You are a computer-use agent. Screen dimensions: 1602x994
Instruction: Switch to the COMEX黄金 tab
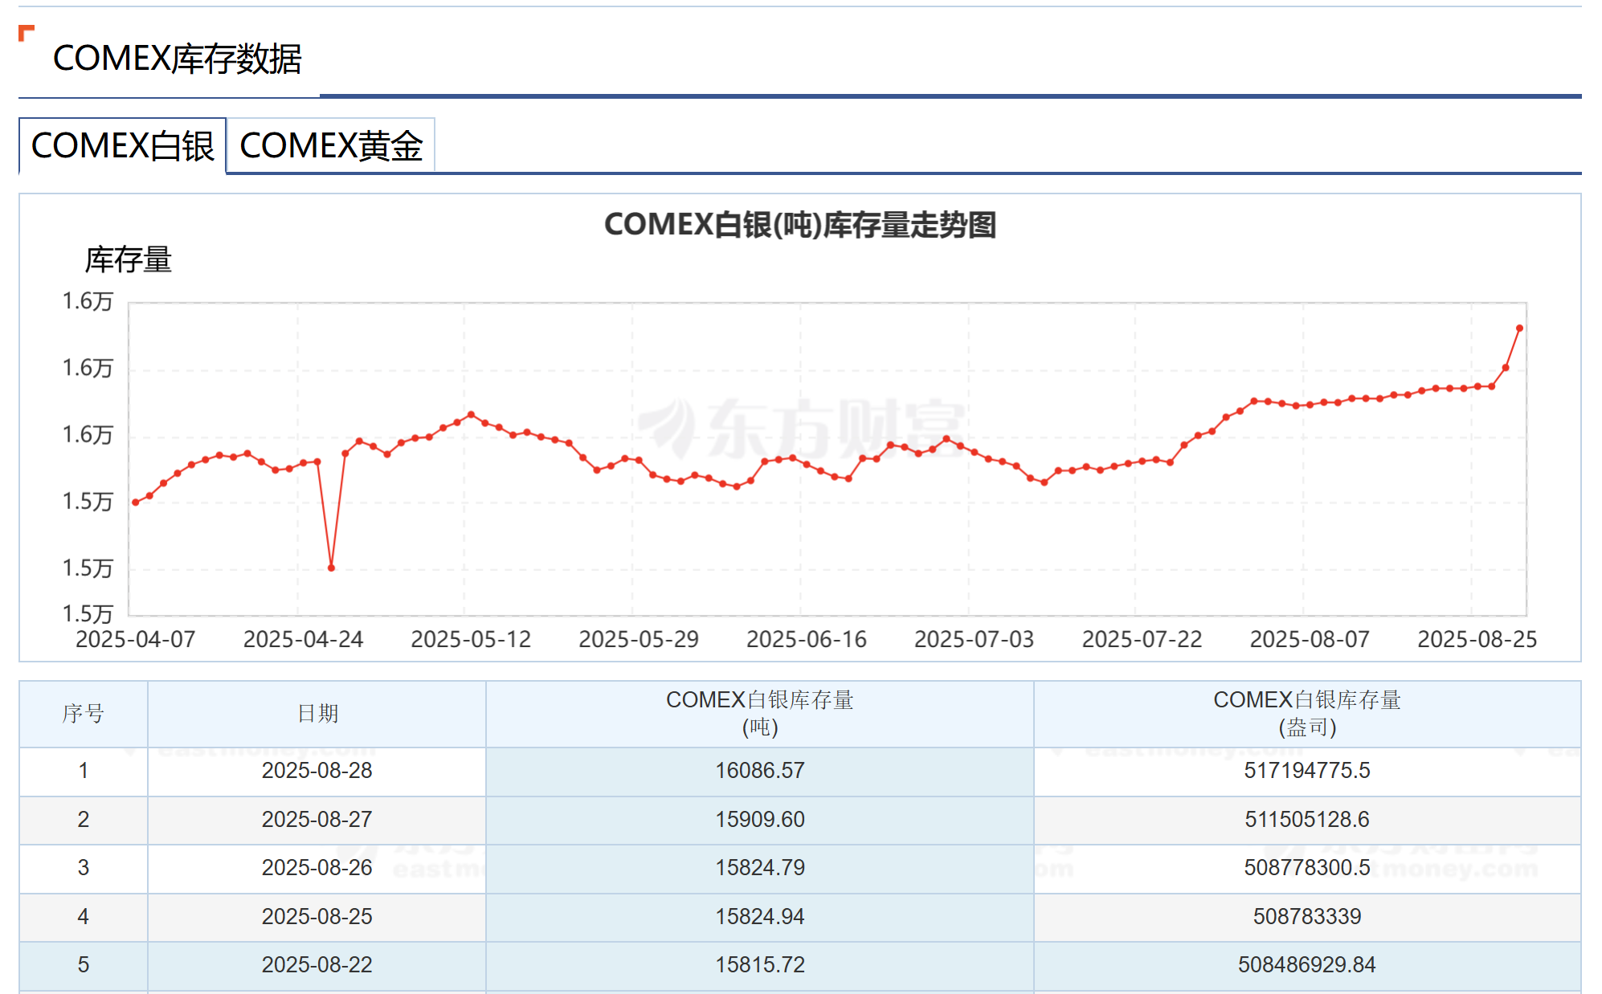click(x=331, y=146)
